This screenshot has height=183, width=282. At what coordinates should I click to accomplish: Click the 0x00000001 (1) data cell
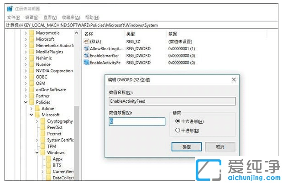coord(182,48)
